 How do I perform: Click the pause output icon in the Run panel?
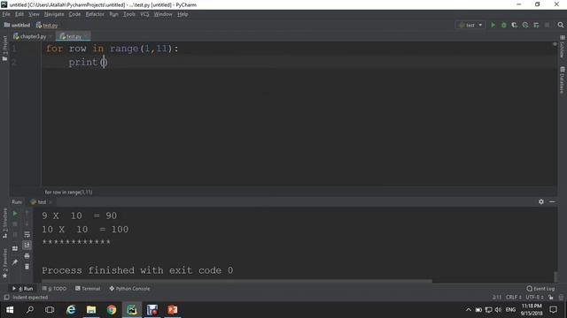coord(15,235)
